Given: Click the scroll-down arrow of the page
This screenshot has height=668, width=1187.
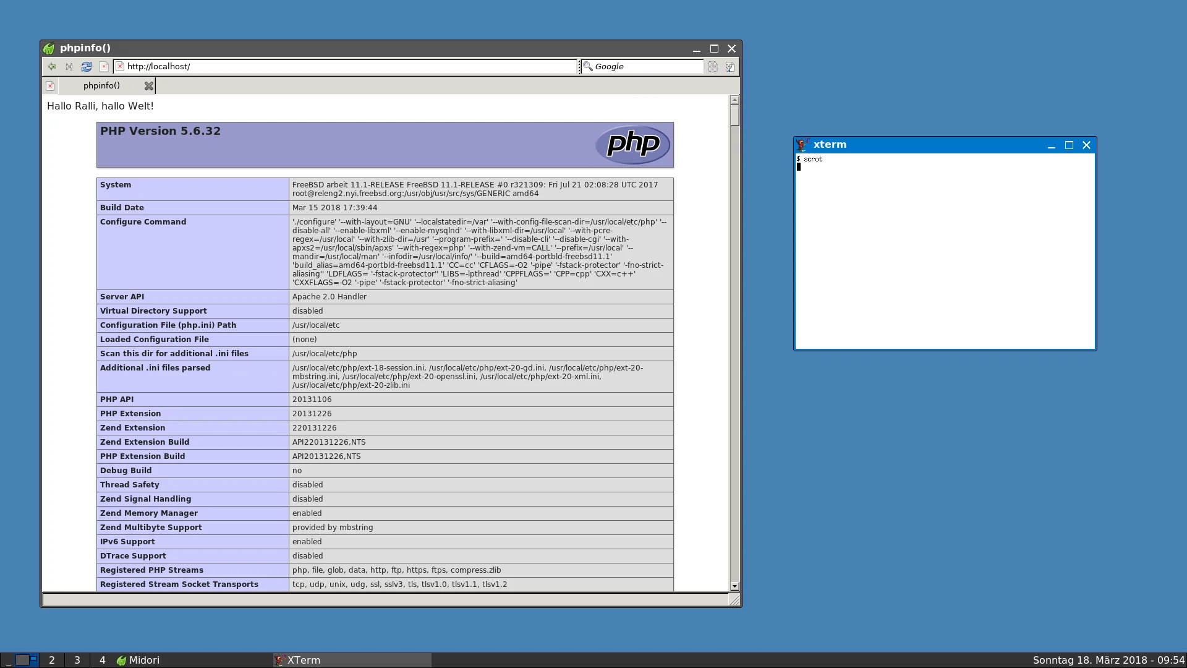Looking at the screenshot, I should click(734, 586).
